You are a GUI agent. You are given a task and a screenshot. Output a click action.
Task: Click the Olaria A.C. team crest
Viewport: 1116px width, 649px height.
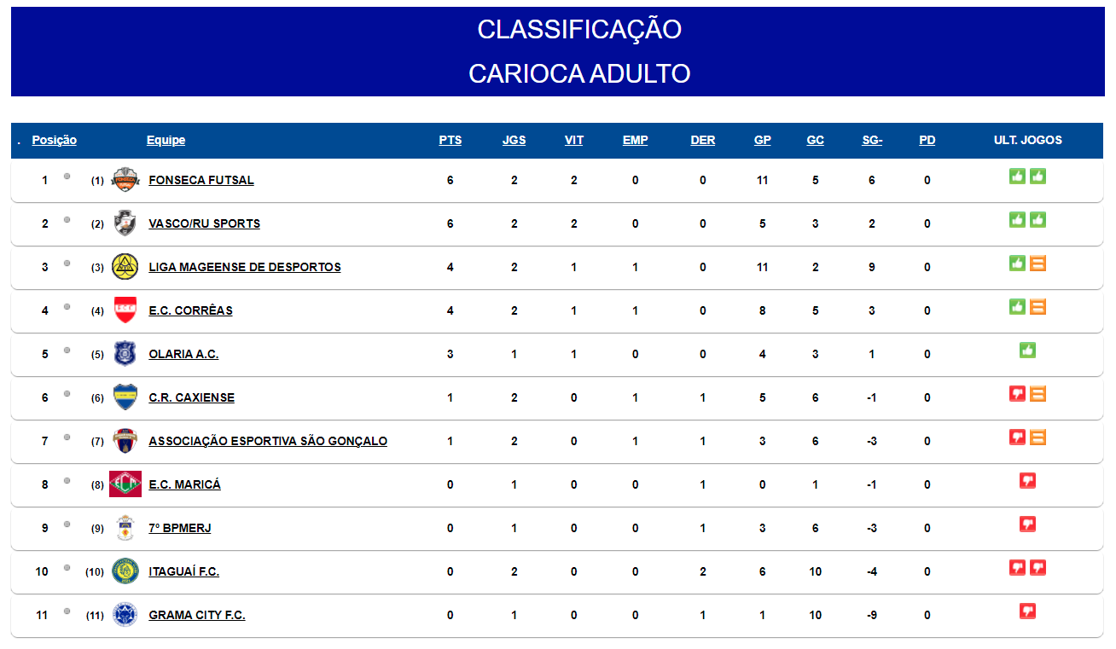pos(125,354)
